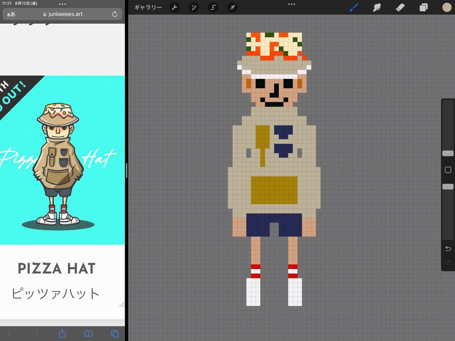
Task: Tap the mustard pocket on pixel hoodie
Action: [274, 190]
